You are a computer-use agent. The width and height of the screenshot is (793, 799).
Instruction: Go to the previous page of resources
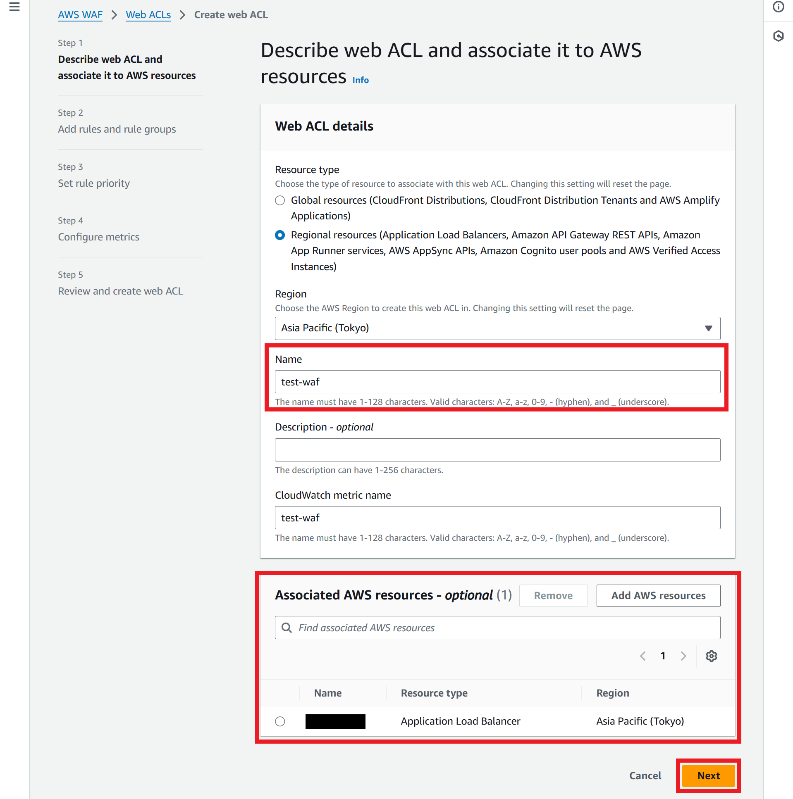[643, 656]
